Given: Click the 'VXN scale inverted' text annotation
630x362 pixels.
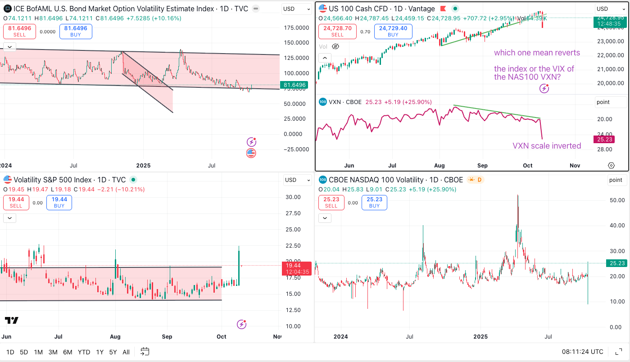Looking at the screenshot, I should 547,146.
